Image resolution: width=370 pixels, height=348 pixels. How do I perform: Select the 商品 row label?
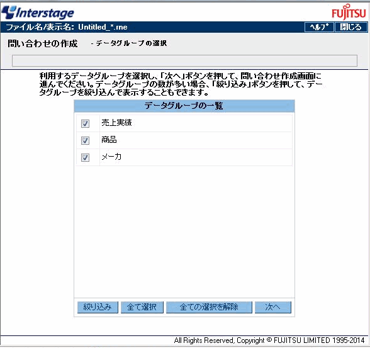coord(109,140)
